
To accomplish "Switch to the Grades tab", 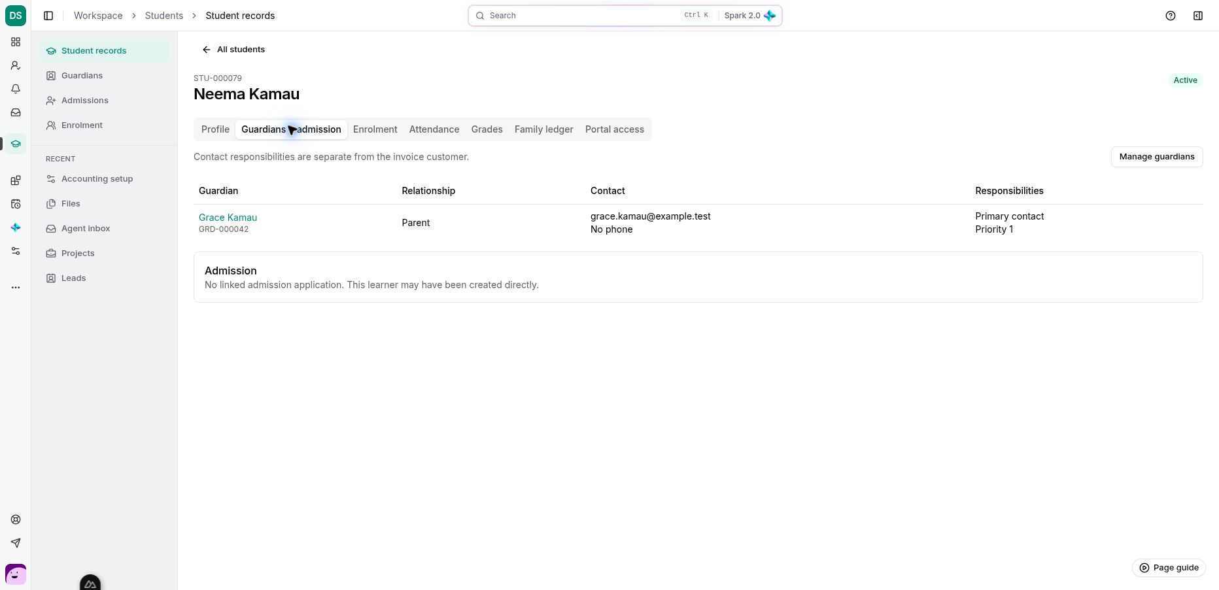I will click(487, 129).
